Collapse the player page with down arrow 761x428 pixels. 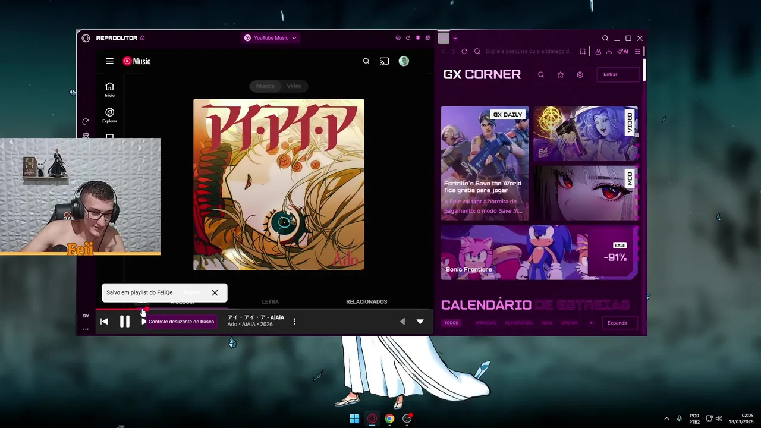pyautogui.click(x=420, y=322)
